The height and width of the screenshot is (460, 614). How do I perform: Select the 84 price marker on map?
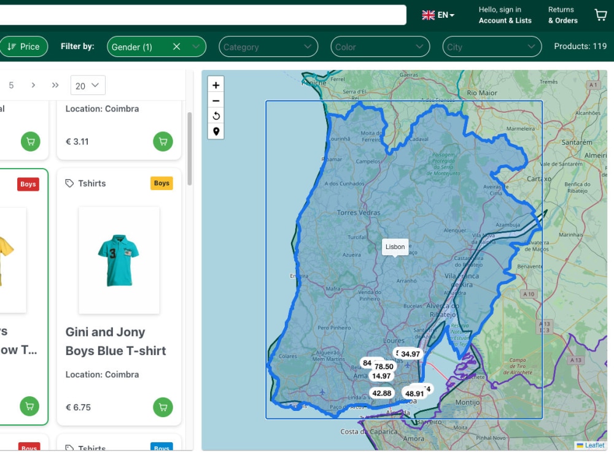367,363
